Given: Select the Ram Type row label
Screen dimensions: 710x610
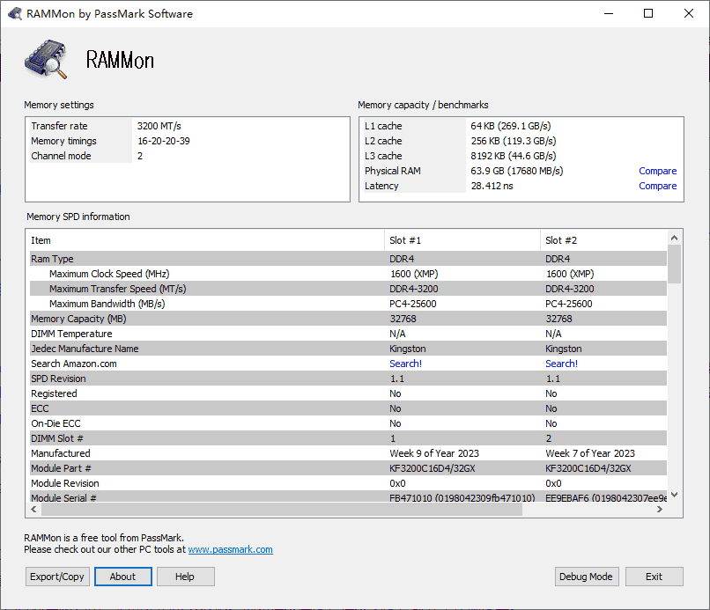Looking at the screenshot, I should tap(52, 259).
